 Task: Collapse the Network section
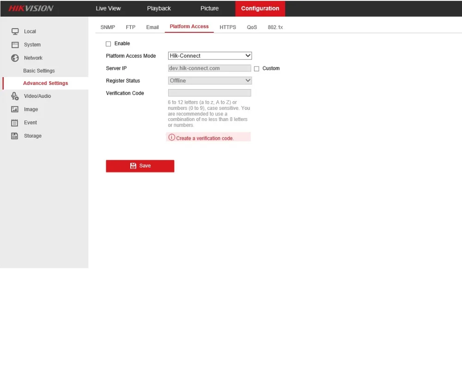pos(33,58)
